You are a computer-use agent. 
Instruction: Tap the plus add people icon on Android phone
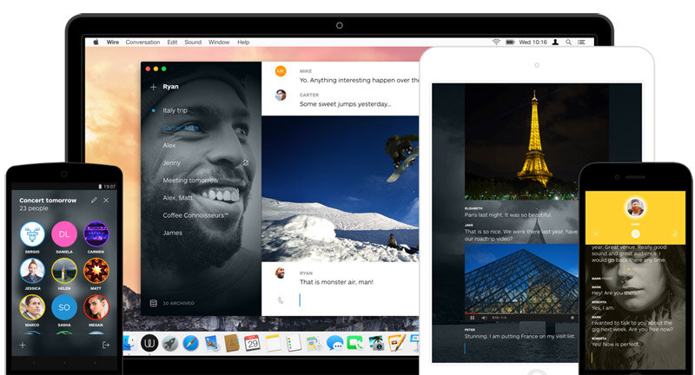tap(23, 345)
